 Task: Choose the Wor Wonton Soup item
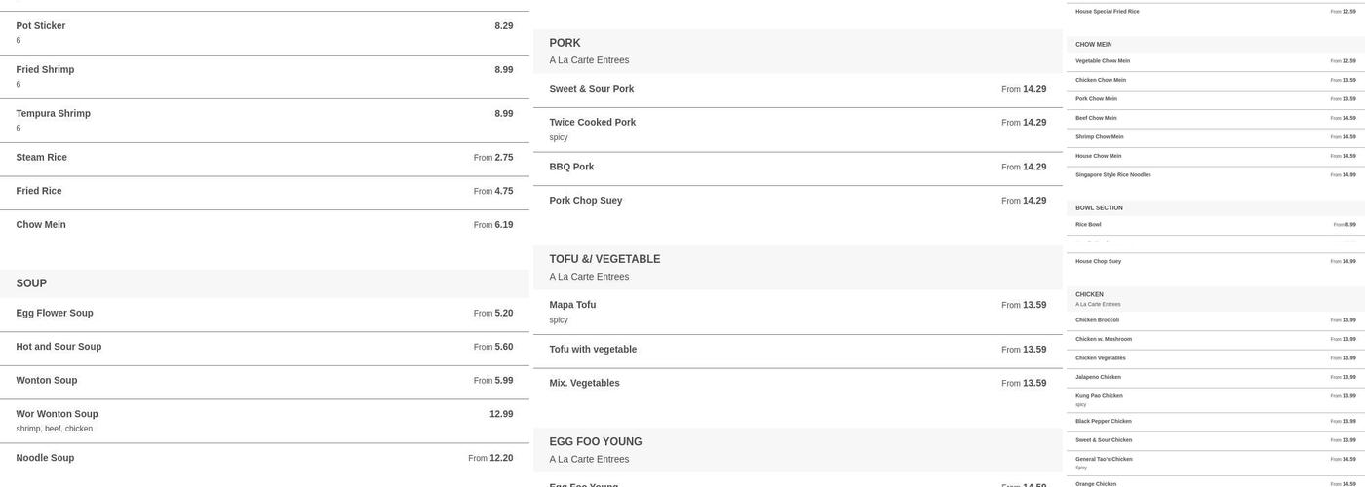tap(264, 421)
